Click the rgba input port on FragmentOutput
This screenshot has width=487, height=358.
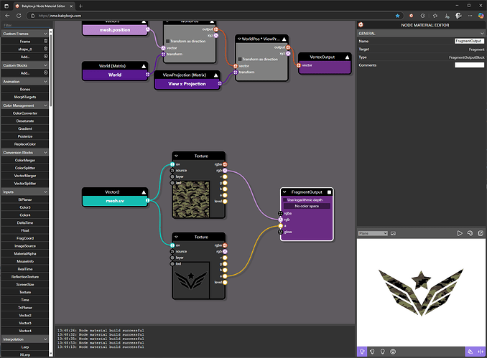click(x=280, y=213)
